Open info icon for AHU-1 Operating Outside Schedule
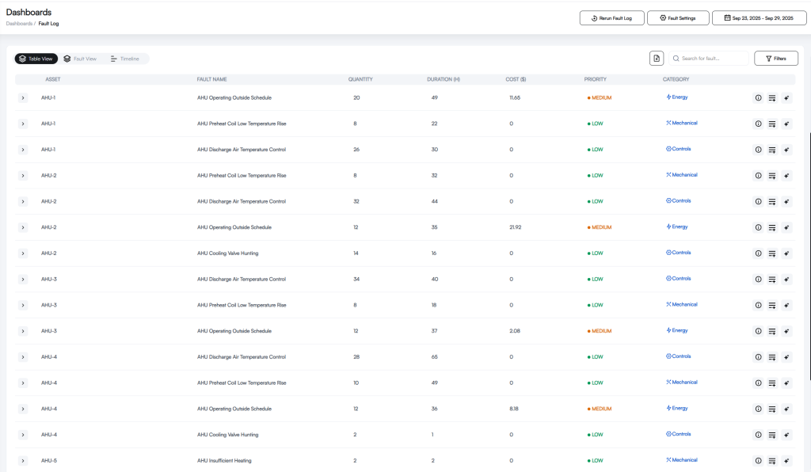811x472 pixels. pyautogui.click(x=758, y=97)
